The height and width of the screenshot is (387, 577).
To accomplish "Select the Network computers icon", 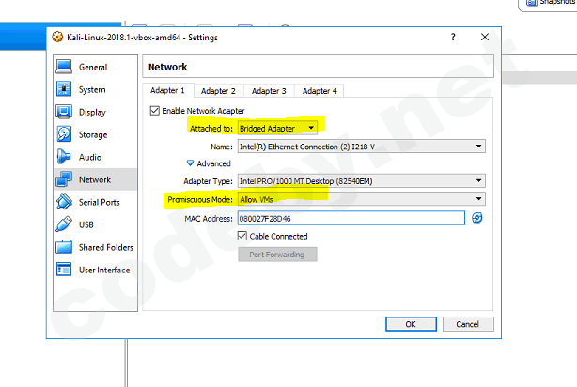I will click(64, 179).
